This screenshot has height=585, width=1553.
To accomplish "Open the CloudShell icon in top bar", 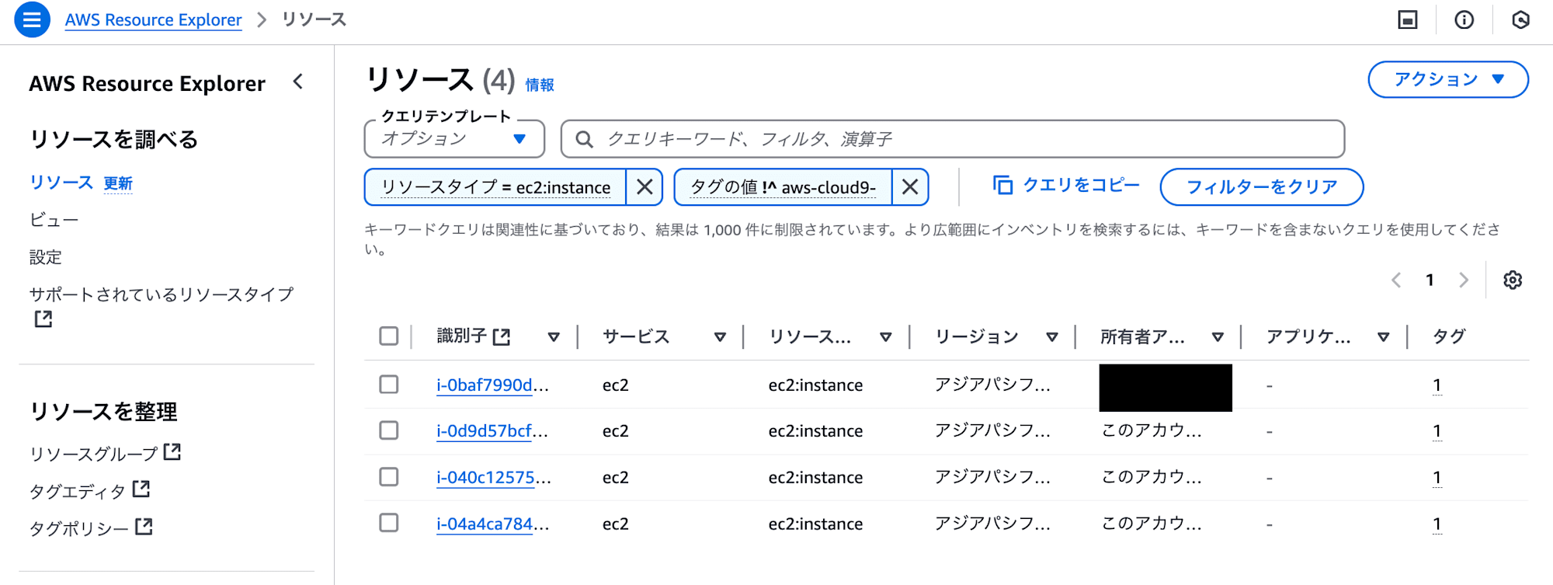I will (x=1407, y=20).
